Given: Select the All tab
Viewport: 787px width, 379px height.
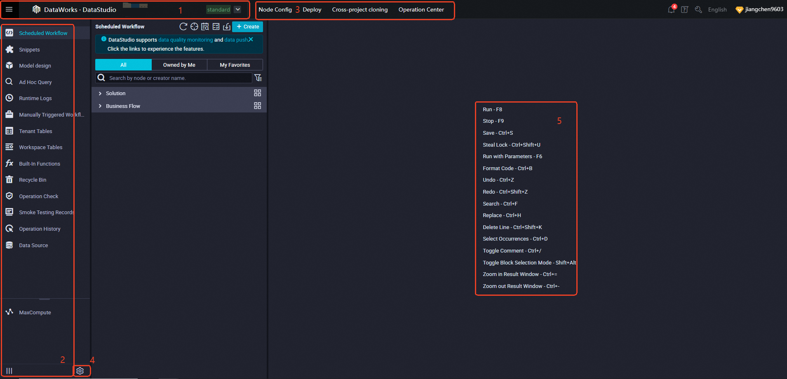Looking at the screenshot, I should point(123,65).
